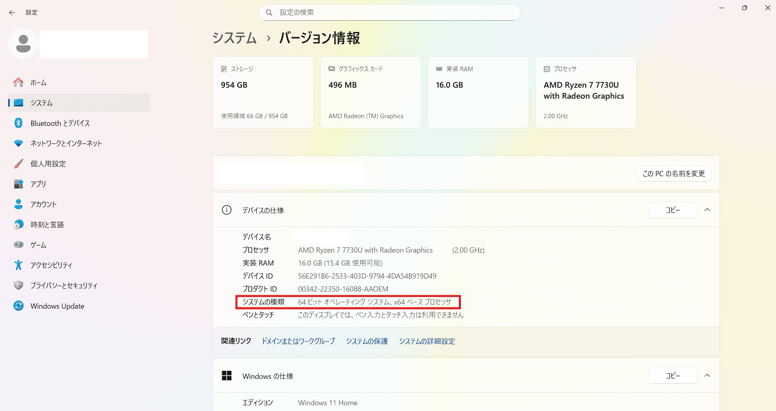The image size is (776, 411).
Task: Open システムの保護 link
Action: click(367, 341)
